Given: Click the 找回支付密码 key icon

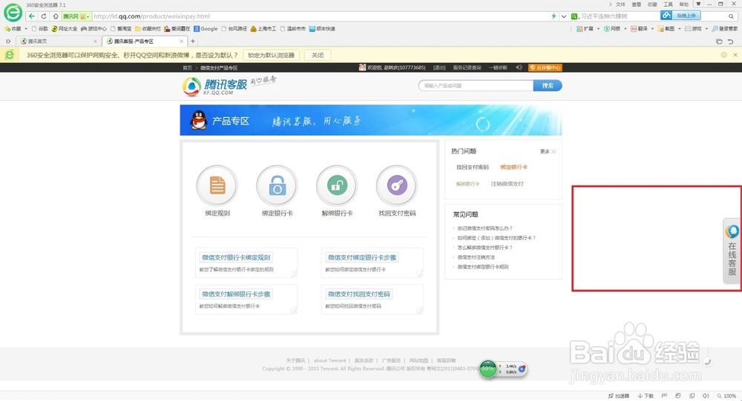Looking at the screenshot, I should tap(396, 185).
